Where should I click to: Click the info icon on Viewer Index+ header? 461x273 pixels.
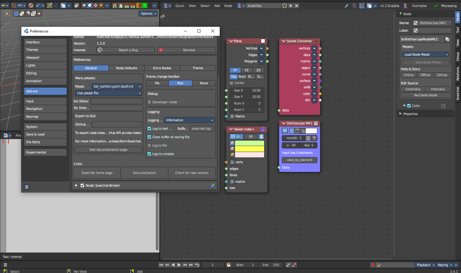pyautogui.click(x=263, y=129)
